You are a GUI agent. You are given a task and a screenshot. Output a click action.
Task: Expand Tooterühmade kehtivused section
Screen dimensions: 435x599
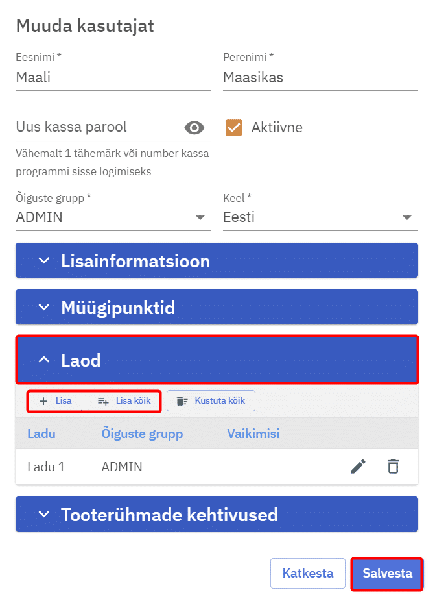(x=217, y=515)
